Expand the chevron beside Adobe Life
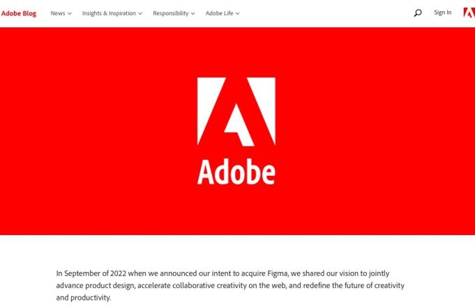Screen dimensions: 475x306 coord(237,14)
